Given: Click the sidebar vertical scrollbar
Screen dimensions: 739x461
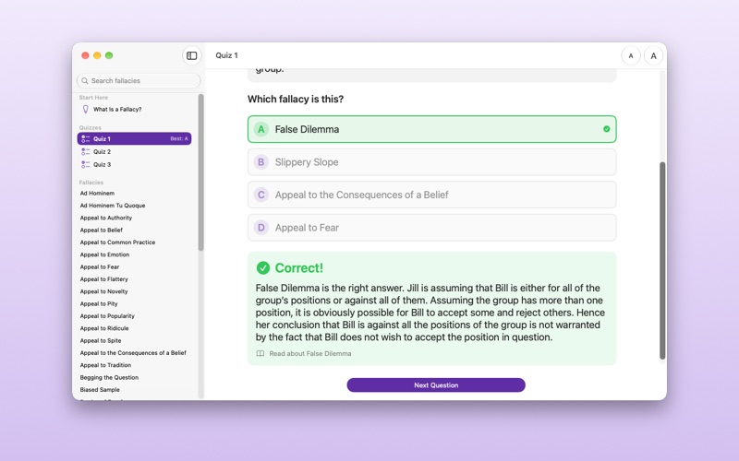Looking at the screenshot, I should tap(200, 172).
